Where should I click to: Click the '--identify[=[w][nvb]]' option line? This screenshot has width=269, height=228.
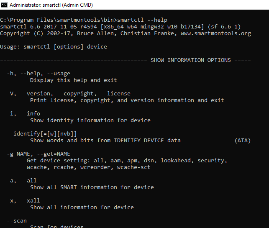pos(42,133)
